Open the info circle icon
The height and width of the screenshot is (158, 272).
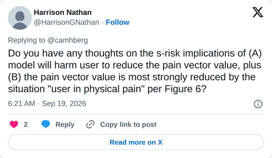pyautogui.click(x=258, y=104)
